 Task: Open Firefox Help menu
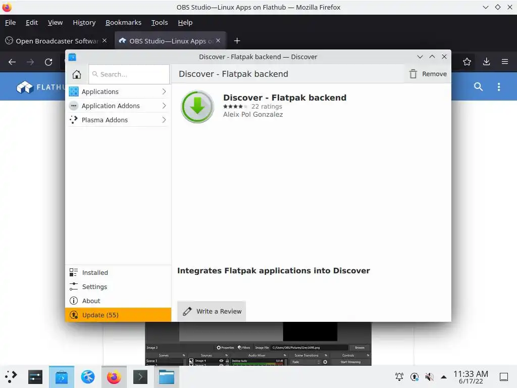tap(185, 22)
